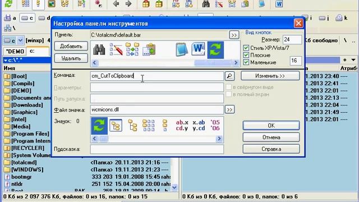Expand the 'Изменить >>' button
This screenshot has width=359, height=202.
(x=270, y=76)
